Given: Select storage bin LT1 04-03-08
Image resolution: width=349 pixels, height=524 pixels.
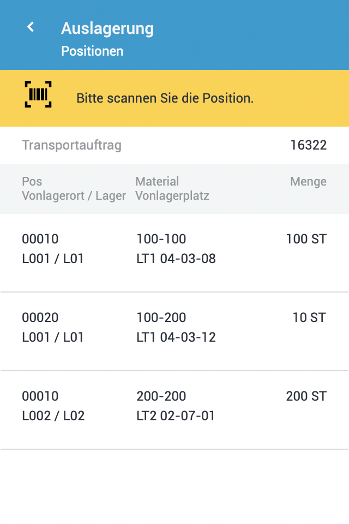Looking at the screenshot, I should tap(176, 259).
